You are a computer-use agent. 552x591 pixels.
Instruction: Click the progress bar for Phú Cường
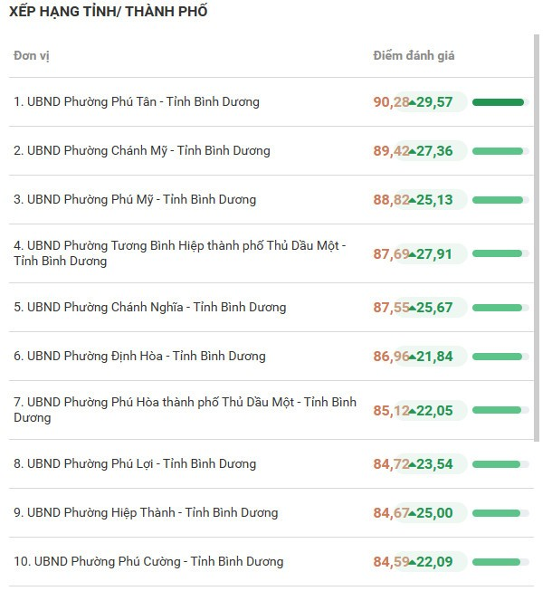pyautogui.click(x=500, y=562)
